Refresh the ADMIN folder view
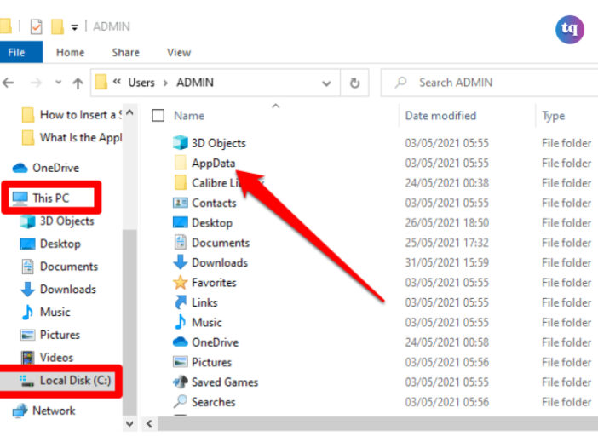The width and height of the screenshot is (598, 448). [354, 83]
